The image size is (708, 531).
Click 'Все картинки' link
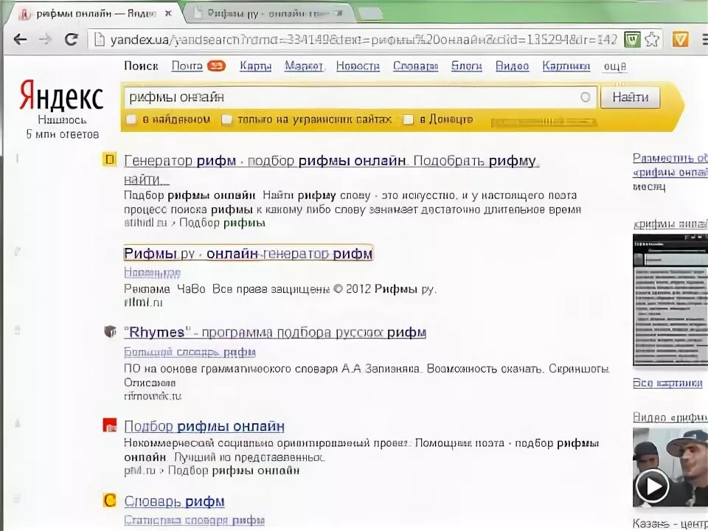(x=667, y=383)
